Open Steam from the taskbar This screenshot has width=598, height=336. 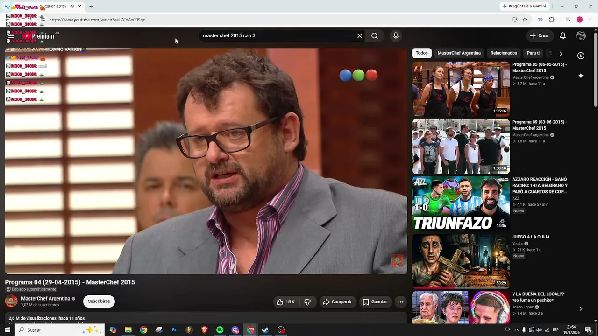[265, 330]
